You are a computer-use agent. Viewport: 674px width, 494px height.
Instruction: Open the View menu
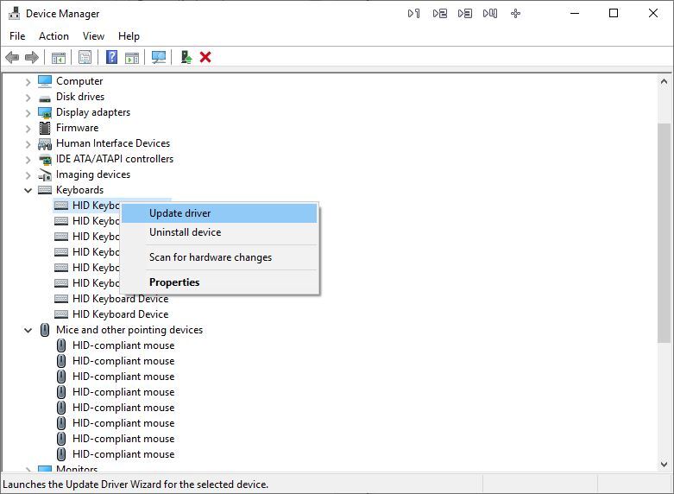pyautogui.click(x=93, y=36)
